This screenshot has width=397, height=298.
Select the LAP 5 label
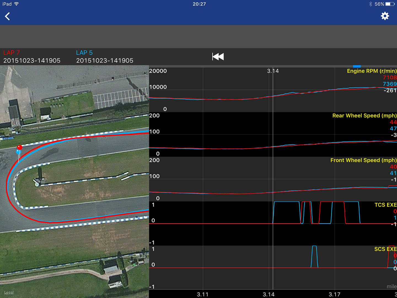click(x=84, y=52)
